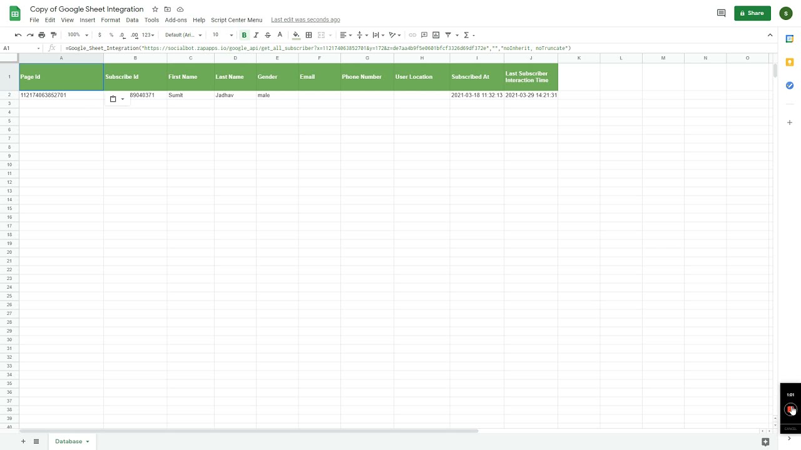Click the Create a filter icon
This screenshot has width=801, height=450.
[x=448, y=35]
